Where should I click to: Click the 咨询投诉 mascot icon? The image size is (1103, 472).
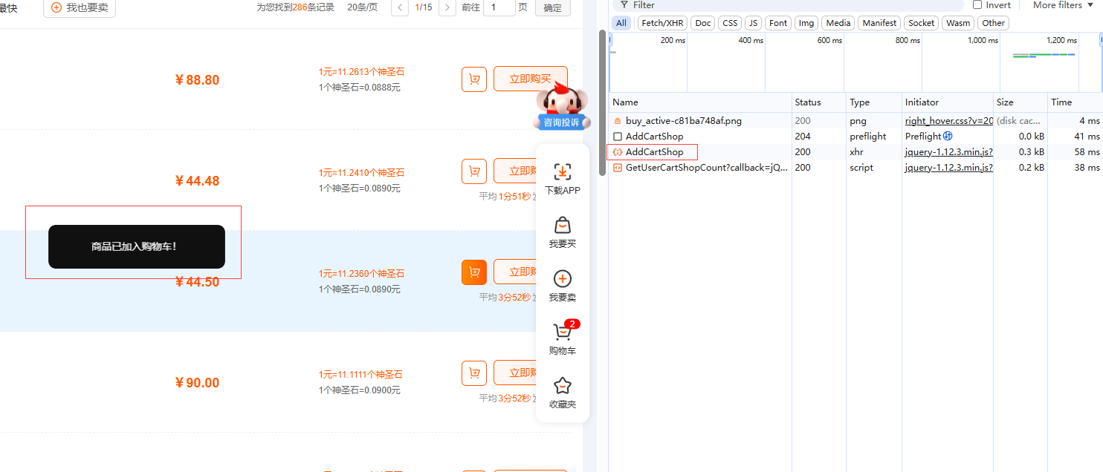click(x=562, y=108)
